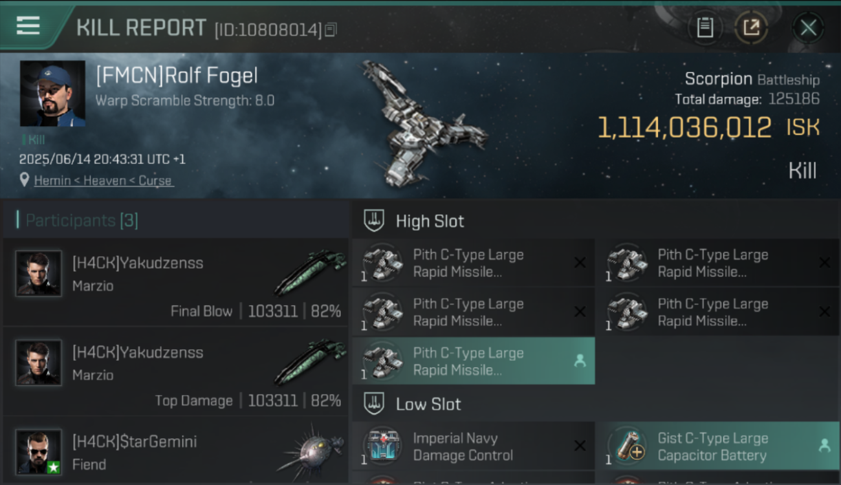Click the clipboard report icon
Screen dimensions: 841x485
(x=704, y=28)
